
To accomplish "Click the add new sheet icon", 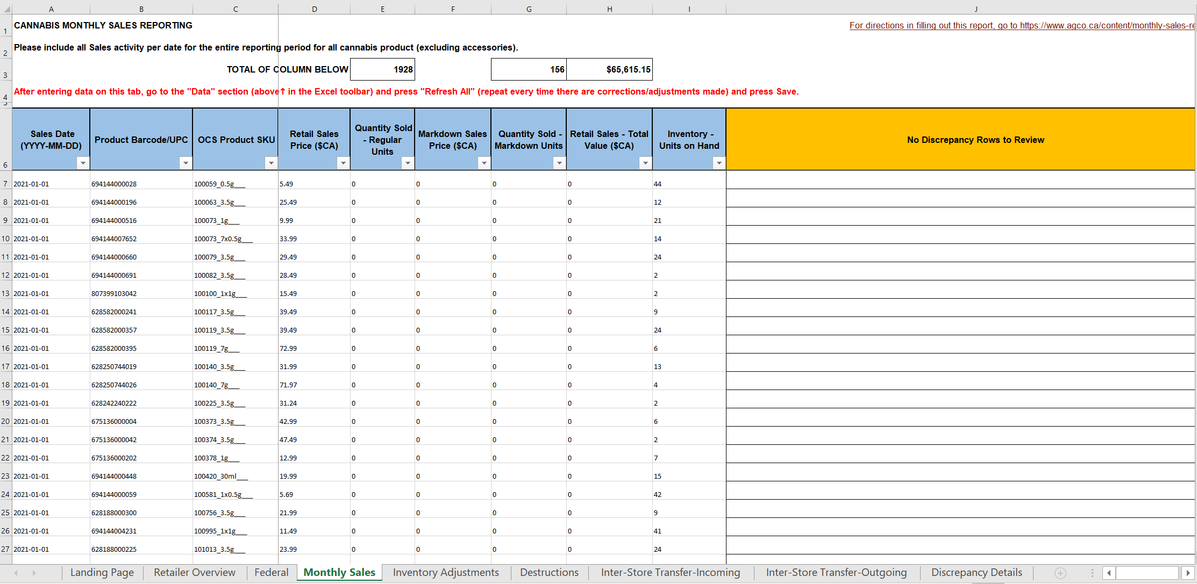I will [x=1060, y=573].
